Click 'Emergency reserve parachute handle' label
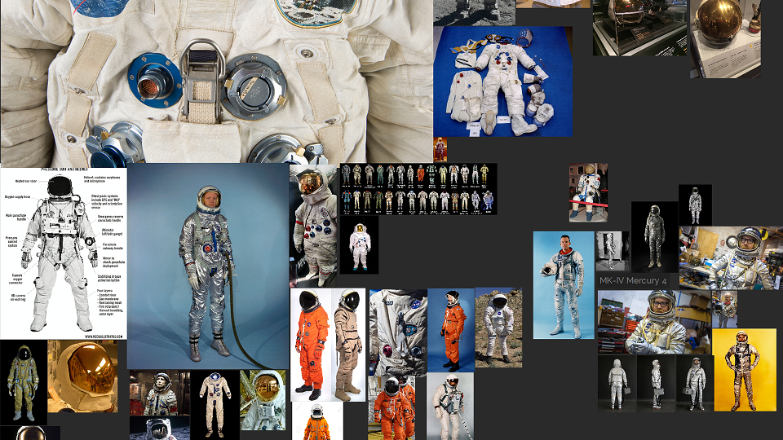Screen dimensions: 783x440 tap(113, 218)
